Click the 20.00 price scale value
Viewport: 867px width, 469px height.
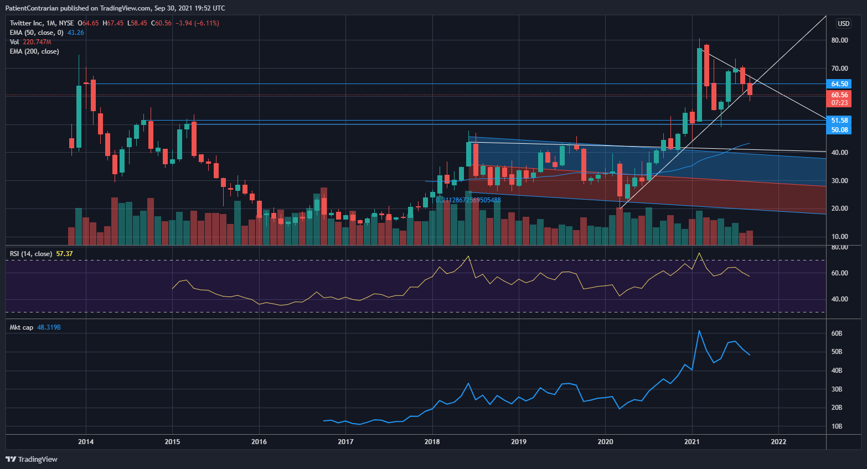coord(839,209)
